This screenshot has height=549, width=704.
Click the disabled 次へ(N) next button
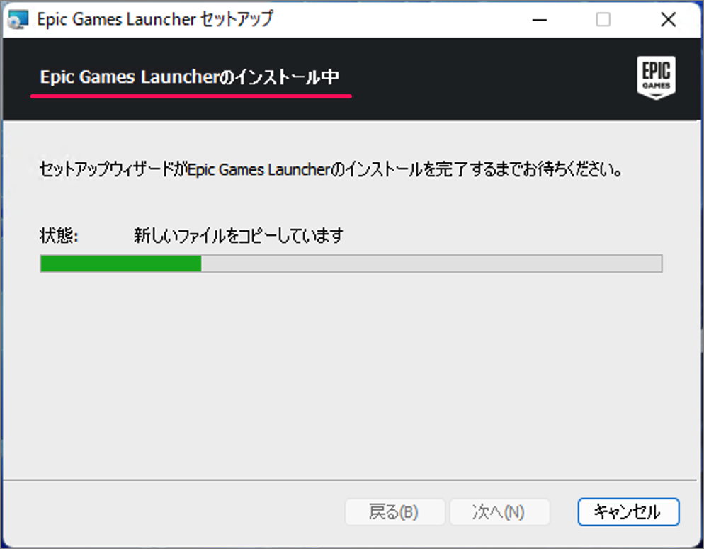pyautogui.click(x=499, y=511)
